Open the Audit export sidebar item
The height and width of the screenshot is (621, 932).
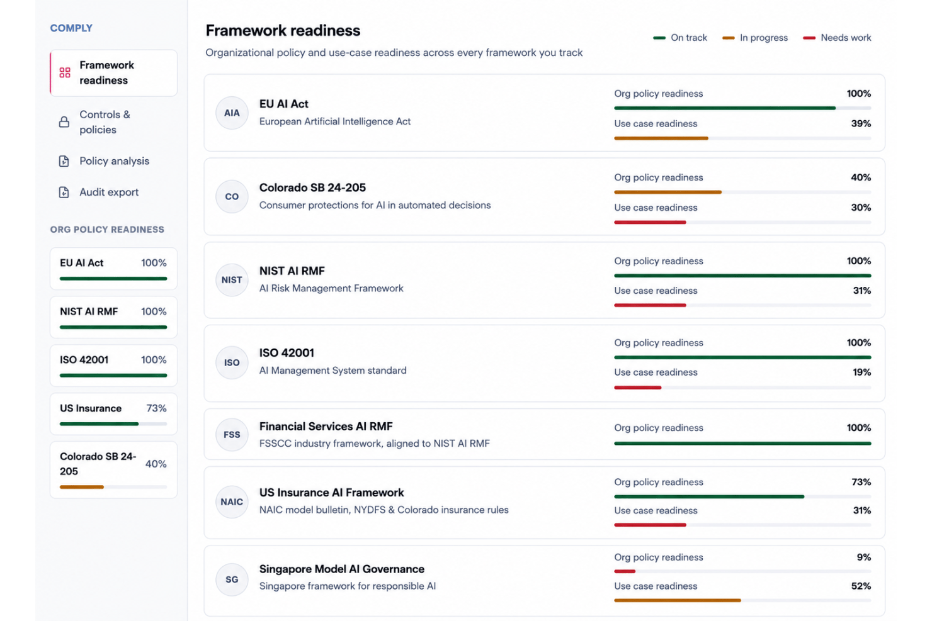click(x=113, y=193)
